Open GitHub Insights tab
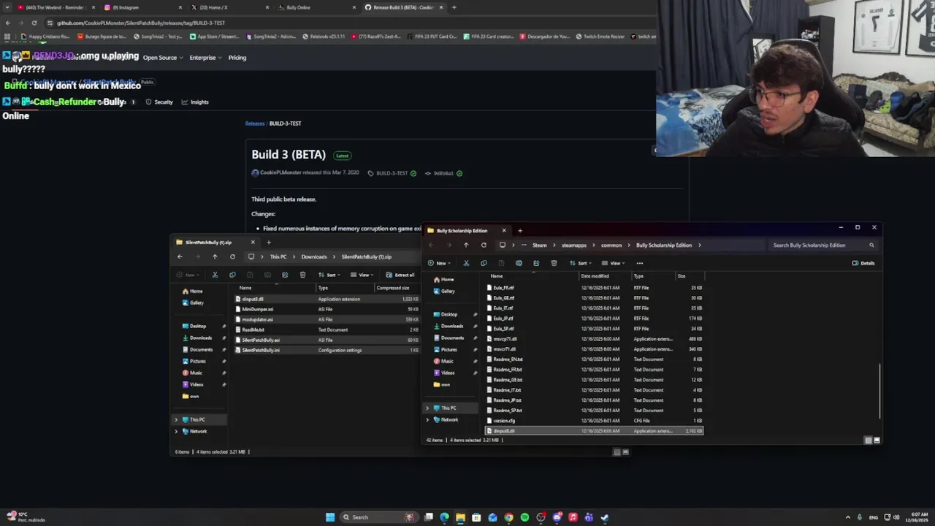The height and width of the screenshot is (526, 935). (x=195, y=102)
